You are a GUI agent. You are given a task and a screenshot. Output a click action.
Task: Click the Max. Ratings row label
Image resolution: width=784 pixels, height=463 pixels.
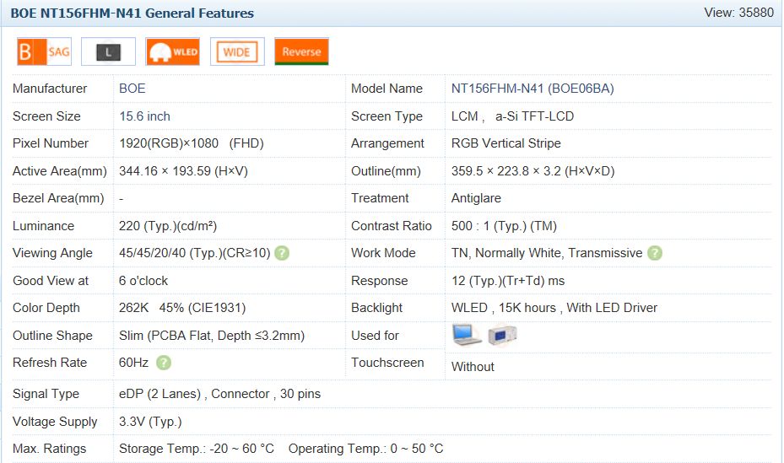pos(50,449)
